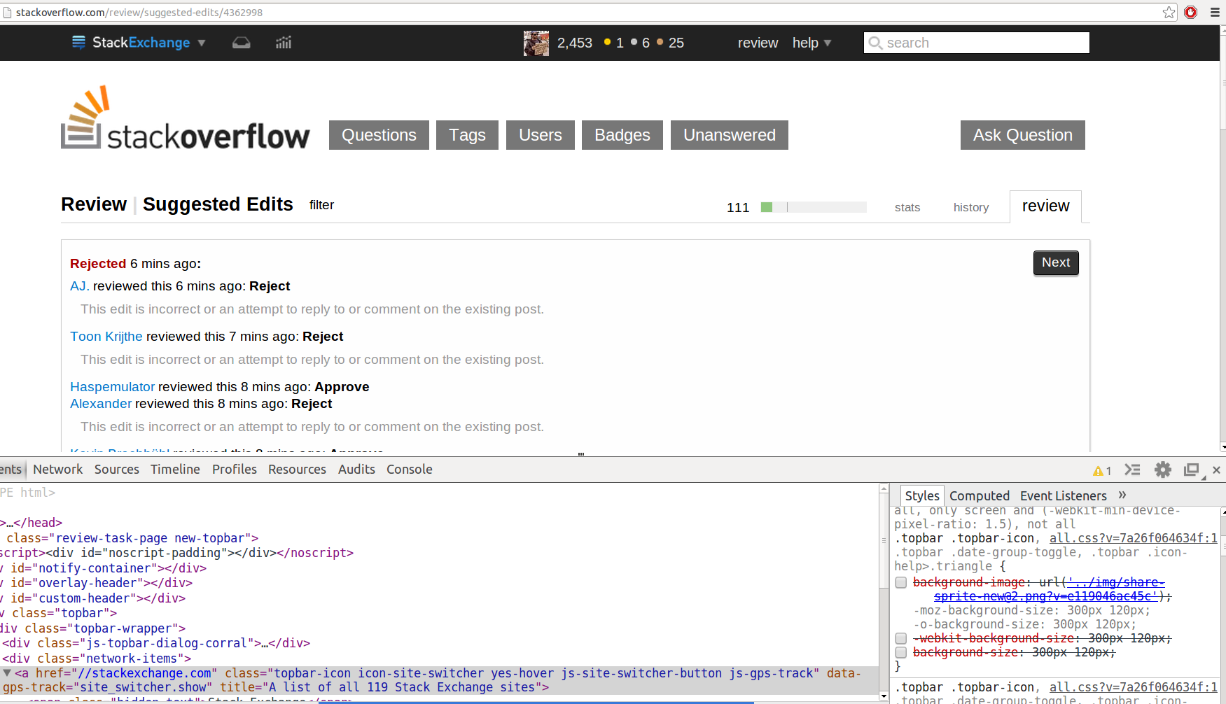Image resolution: width=1226 pixels, height=704 pixels.
Task: Toggle the -webkit-background-size property checkbox
Action: 901,638
